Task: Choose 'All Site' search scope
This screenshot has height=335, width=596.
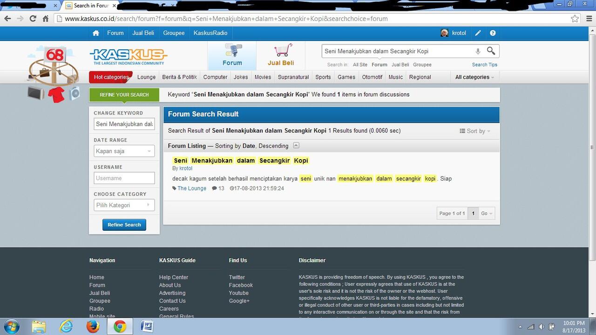Action: click(360, 65)
